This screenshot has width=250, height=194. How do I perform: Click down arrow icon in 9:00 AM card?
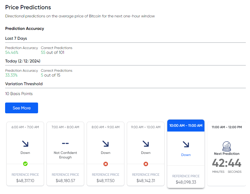[x=146, y=144]
